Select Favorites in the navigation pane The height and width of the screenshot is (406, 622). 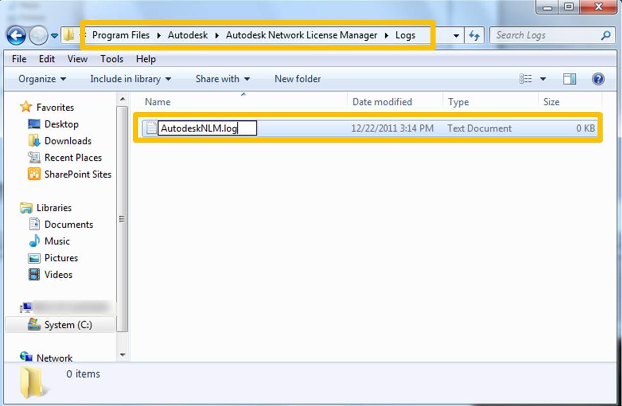point(55,107)
